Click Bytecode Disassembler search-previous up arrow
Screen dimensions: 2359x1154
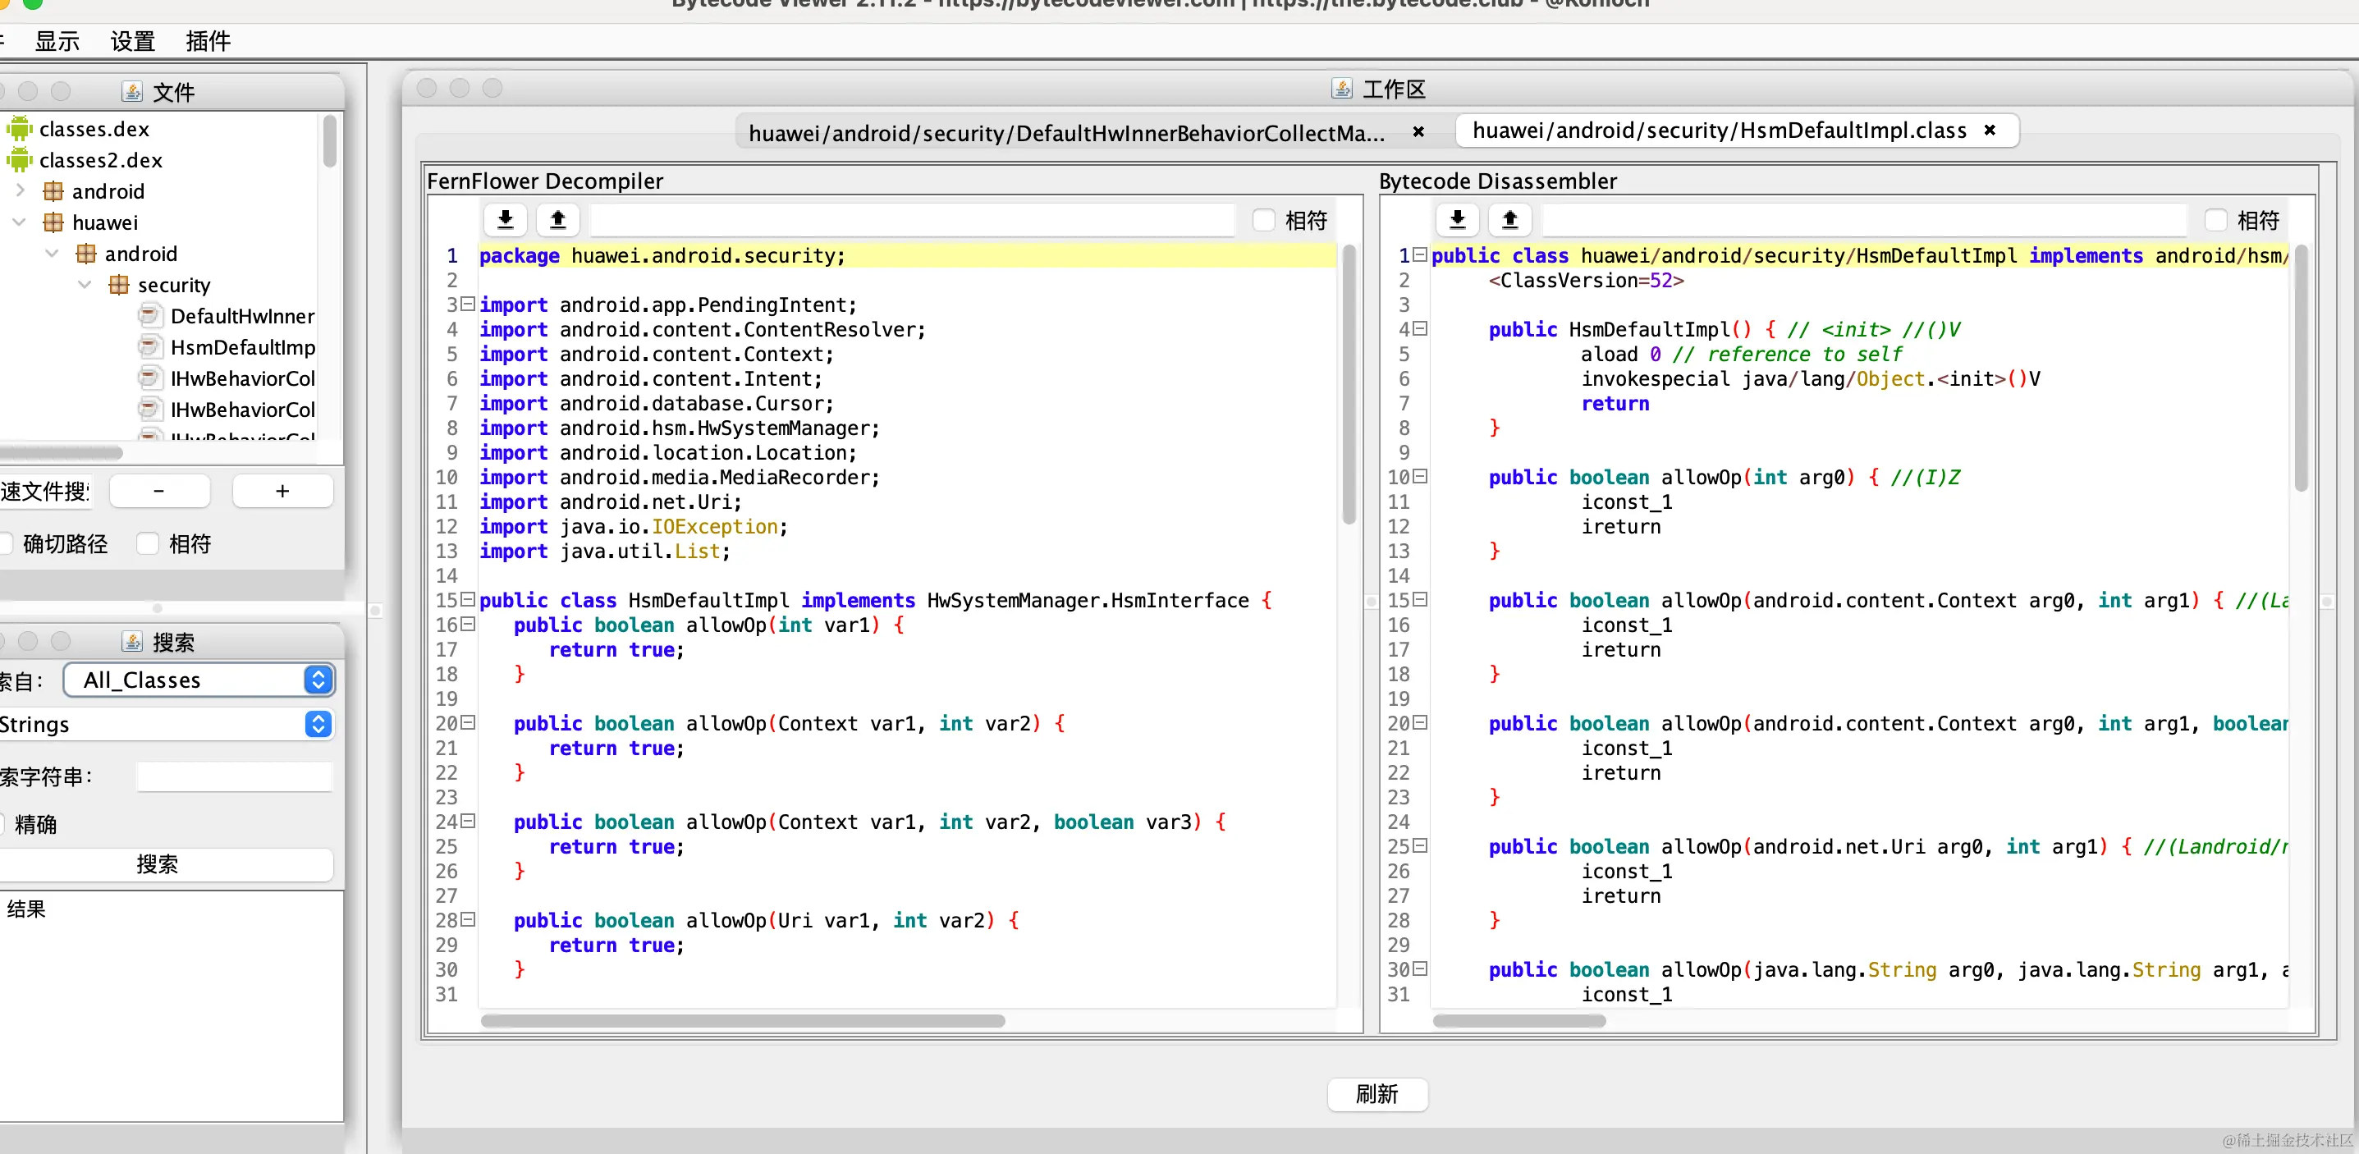(x=1510, y=220)
